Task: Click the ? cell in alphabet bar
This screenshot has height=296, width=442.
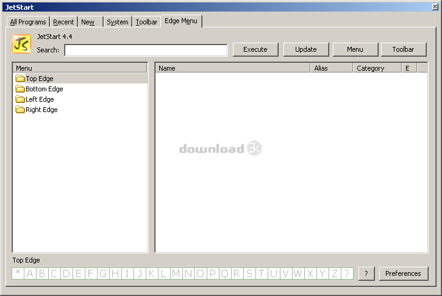Action: click(x=347, y=273)
